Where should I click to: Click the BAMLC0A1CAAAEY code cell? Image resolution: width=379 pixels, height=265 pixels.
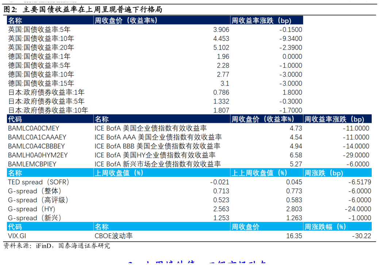coord(37,137)
